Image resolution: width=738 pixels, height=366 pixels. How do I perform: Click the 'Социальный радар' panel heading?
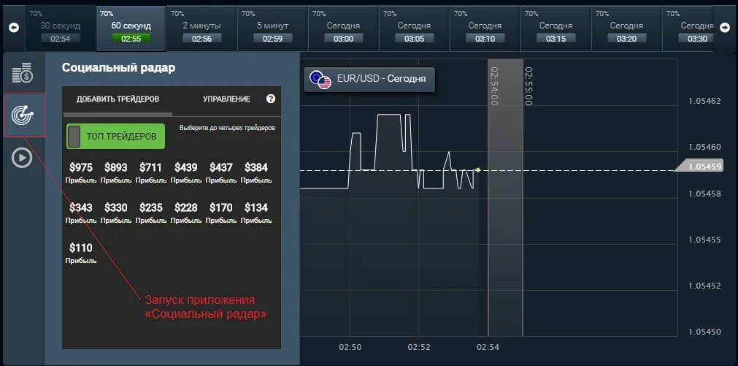tap(118, 68)
